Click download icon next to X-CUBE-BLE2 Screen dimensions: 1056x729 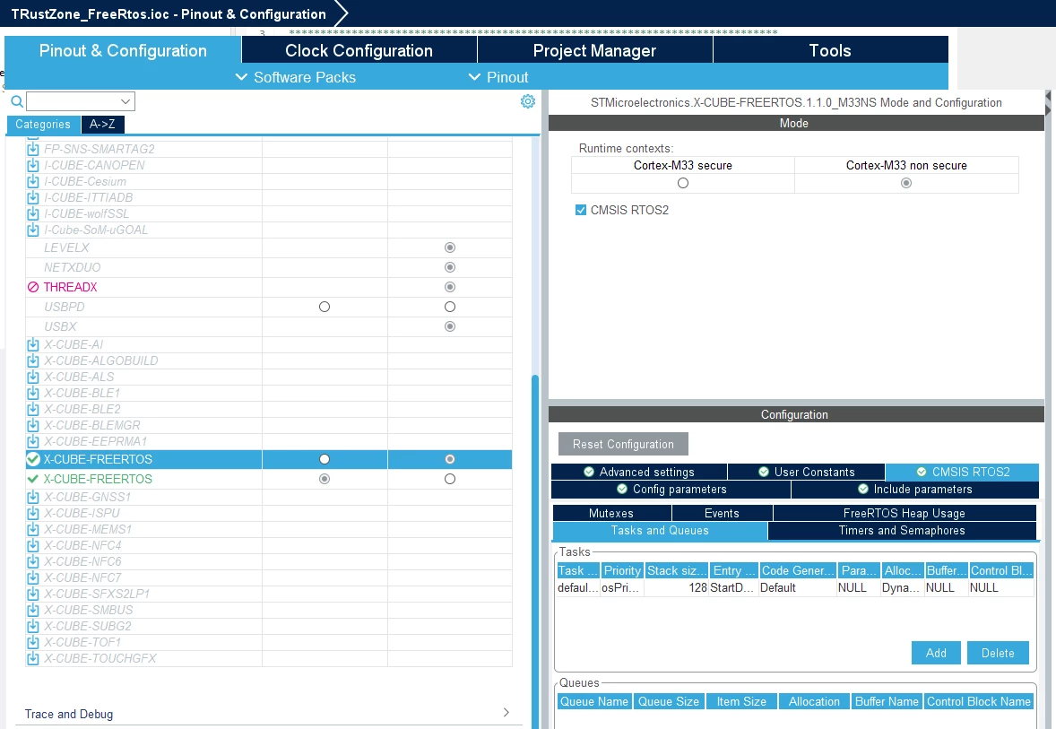[33, 409]
